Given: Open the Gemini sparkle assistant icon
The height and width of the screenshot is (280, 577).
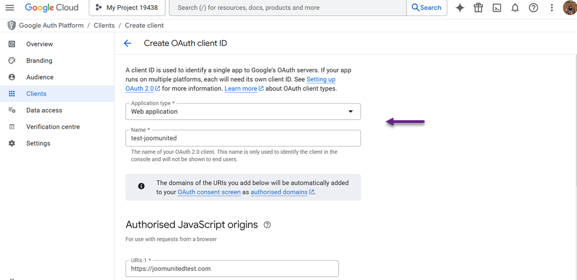Looking at the screenshot, I should pos(459,7).
